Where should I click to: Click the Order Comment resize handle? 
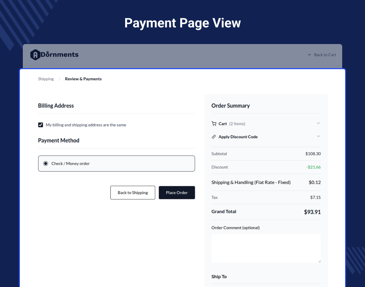[x=319, y=261]
